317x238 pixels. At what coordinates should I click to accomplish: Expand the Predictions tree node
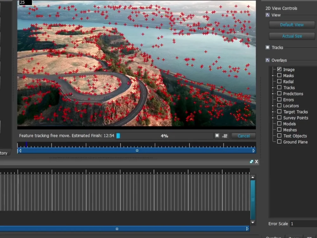pos(273,94)
